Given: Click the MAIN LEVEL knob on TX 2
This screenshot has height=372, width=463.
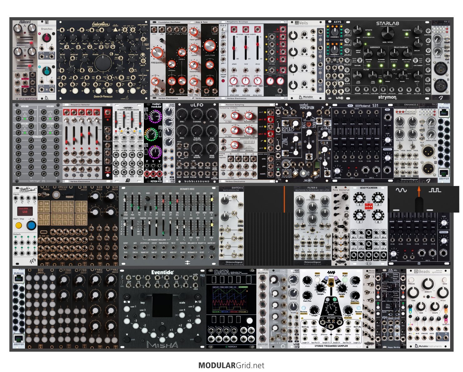Looking at the screenshot, I should (x=431, y=134).
